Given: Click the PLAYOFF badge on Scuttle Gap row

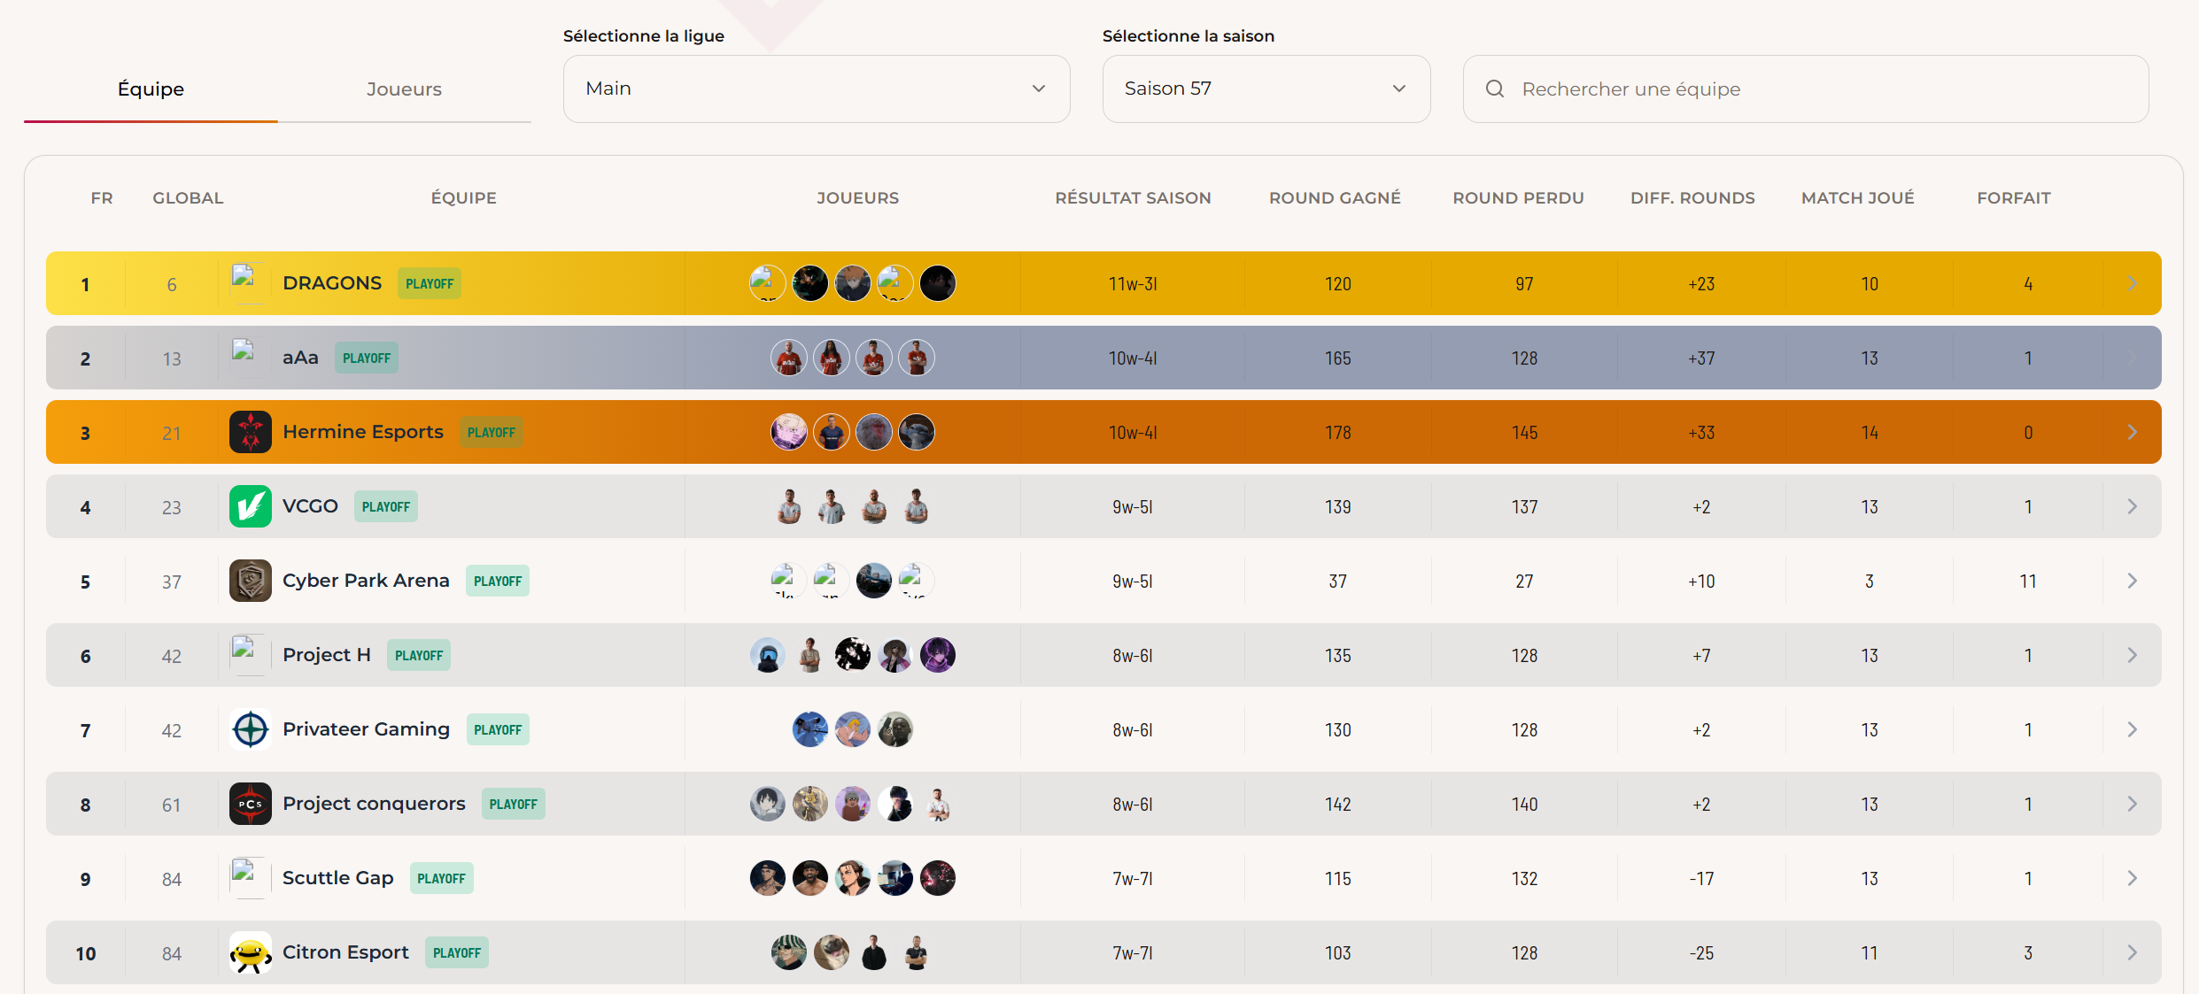Looking at the screenshot, I should tap(441, 878).
